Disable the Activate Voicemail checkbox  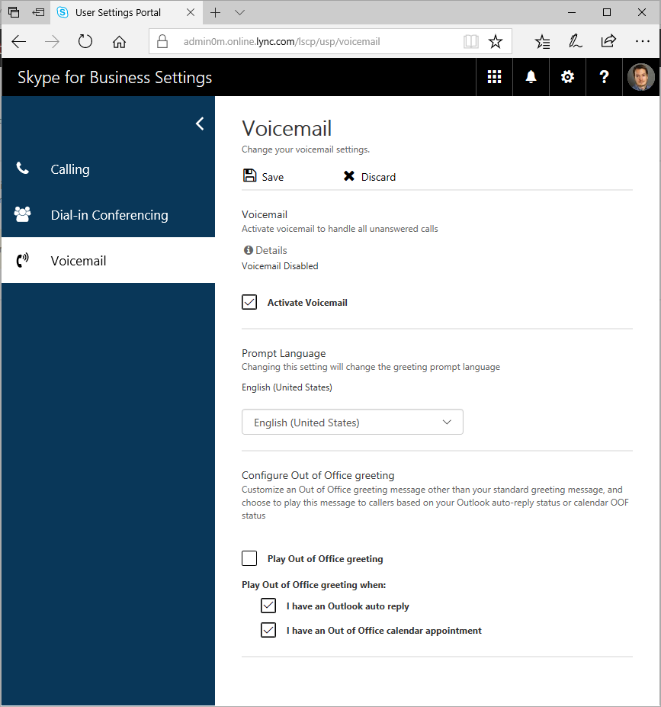click(249, 301)
